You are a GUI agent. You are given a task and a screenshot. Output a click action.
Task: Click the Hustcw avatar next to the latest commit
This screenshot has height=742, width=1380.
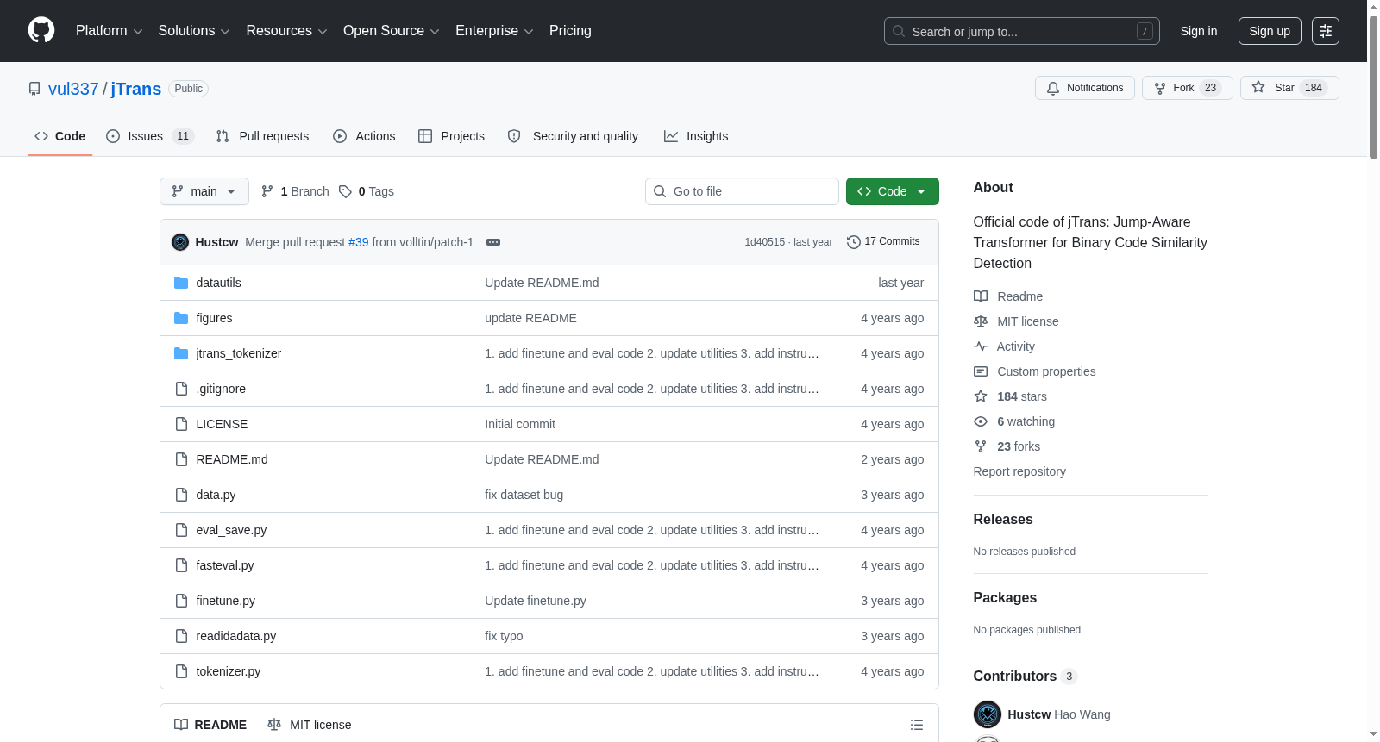click(x=180, y=242)
